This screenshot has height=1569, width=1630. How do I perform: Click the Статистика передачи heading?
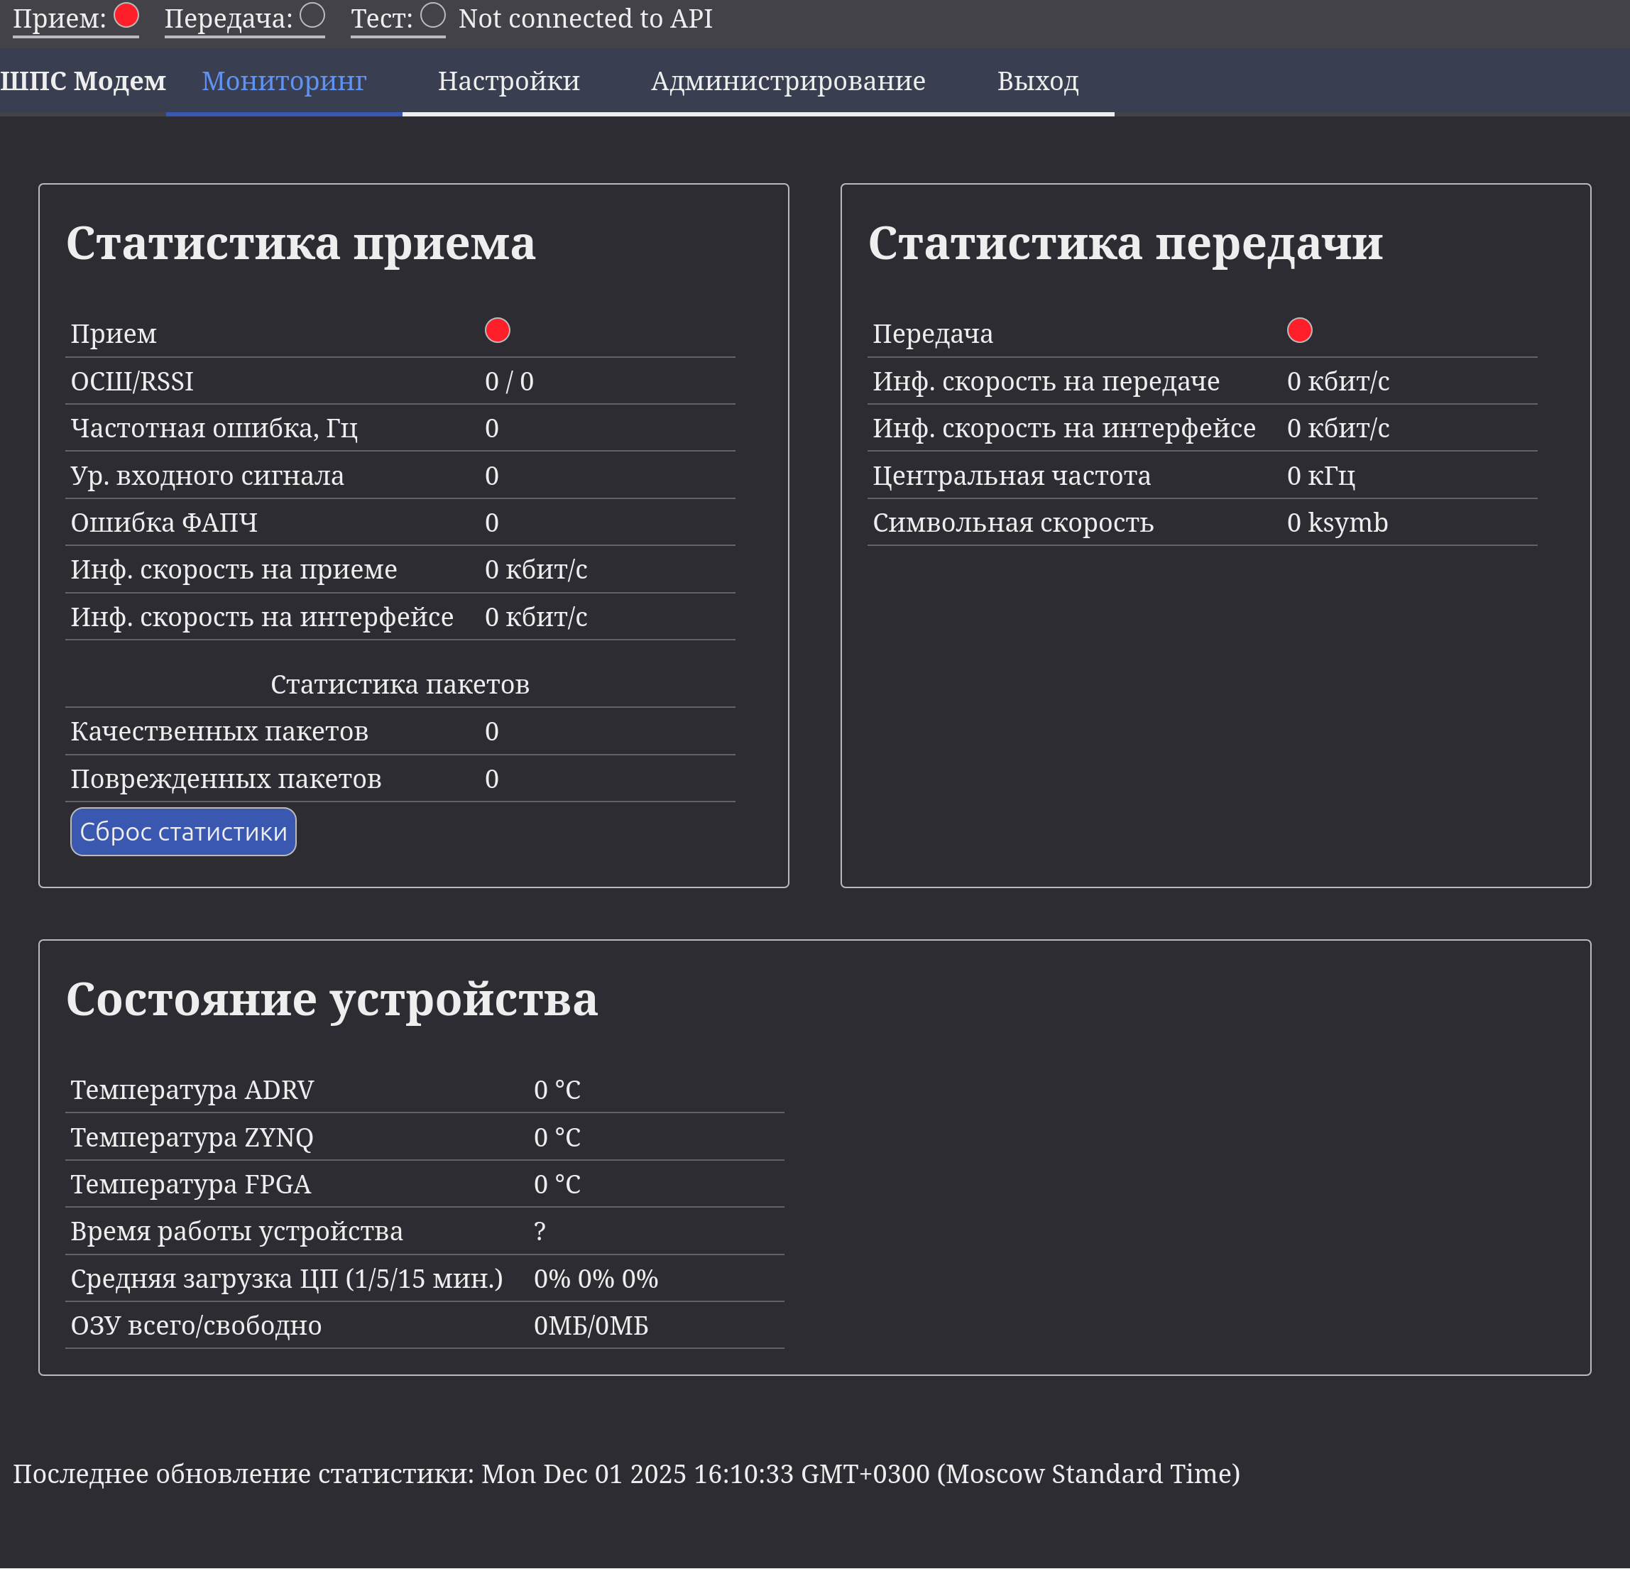(x=1125, y=244)
